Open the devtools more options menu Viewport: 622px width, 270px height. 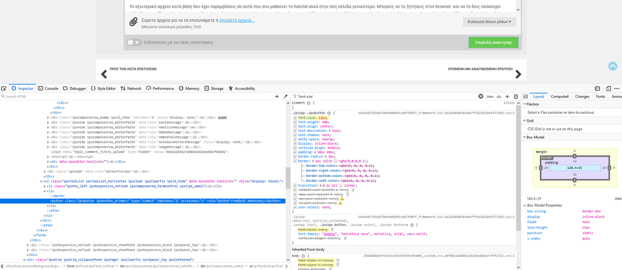616,89
